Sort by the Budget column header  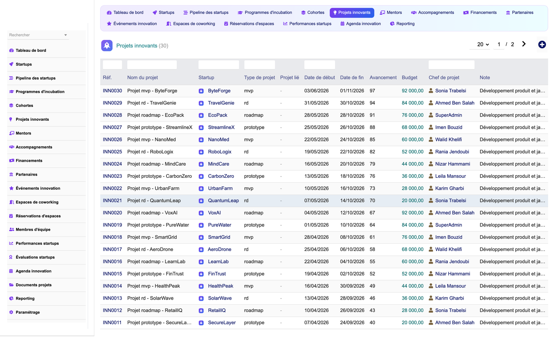[x=409, y=77]
